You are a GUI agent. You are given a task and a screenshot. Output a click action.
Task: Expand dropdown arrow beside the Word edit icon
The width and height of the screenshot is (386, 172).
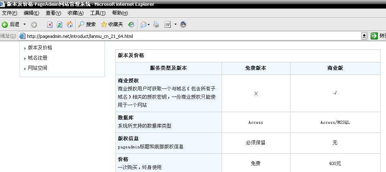tap(175, 24)
